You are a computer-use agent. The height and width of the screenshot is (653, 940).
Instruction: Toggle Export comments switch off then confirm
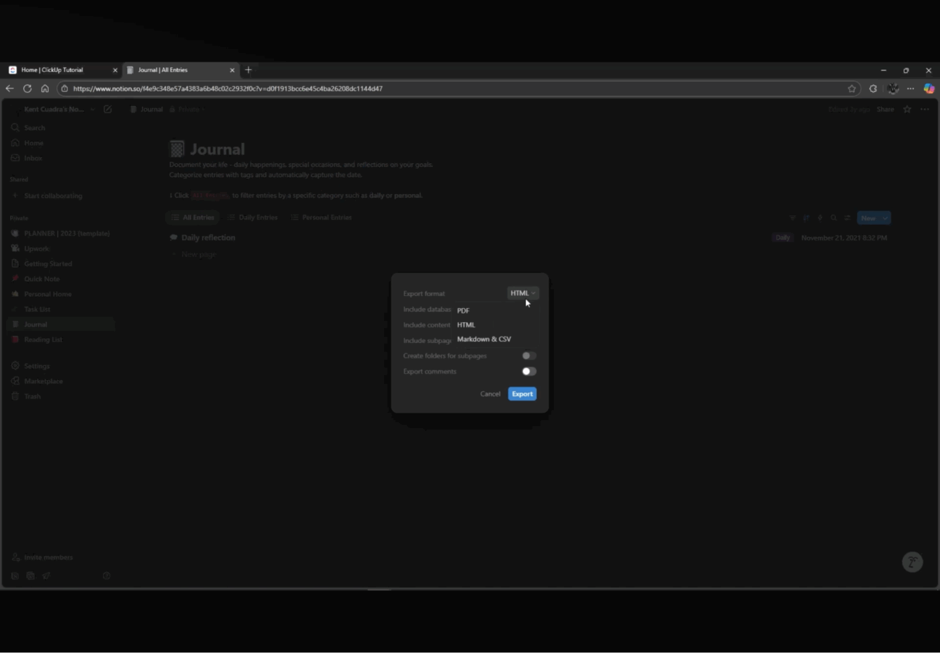point(528,371)
